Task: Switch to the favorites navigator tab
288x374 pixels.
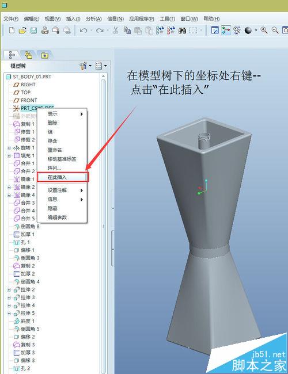Action: coord(45,55)
